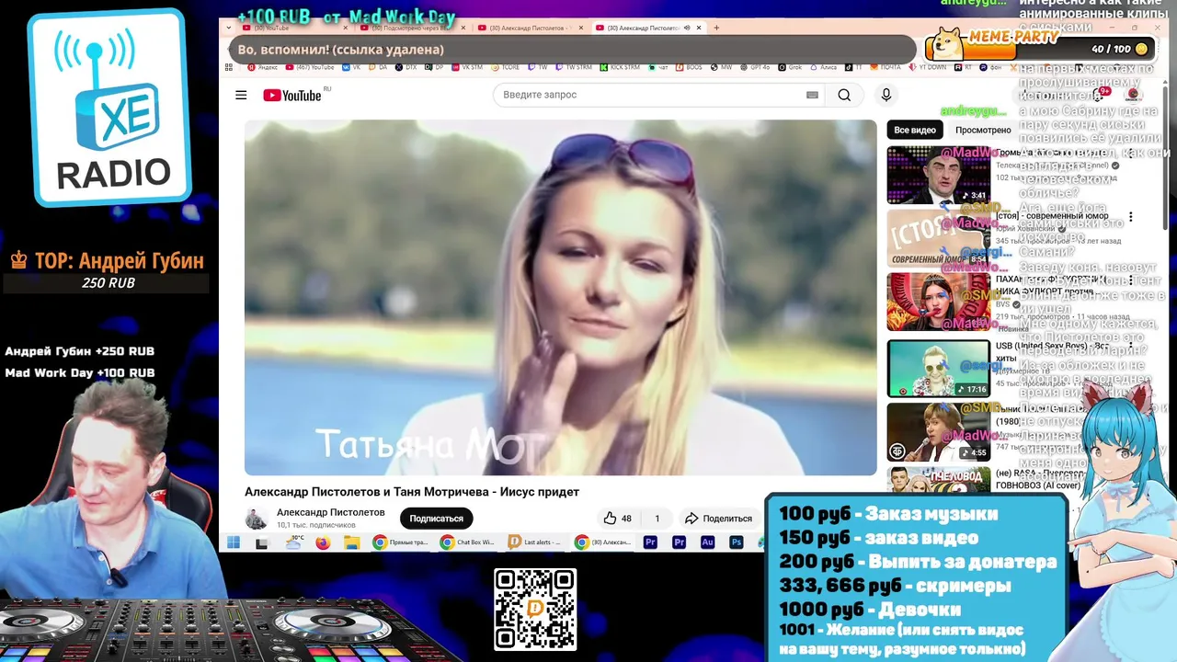Open the YouTube hamburger guide menu

[241, 95]
